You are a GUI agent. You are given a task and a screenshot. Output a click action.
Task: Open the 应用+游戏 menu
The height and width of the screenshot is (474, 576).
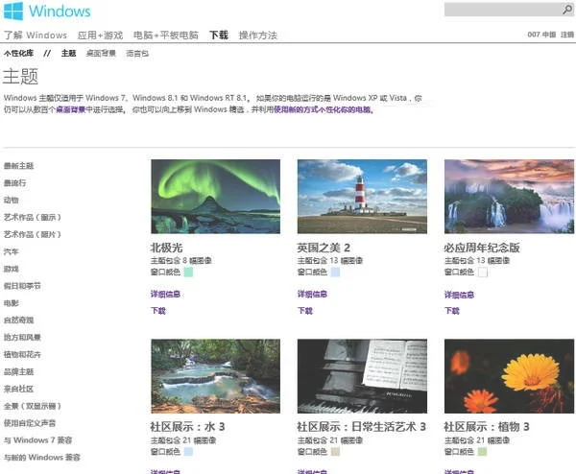coord(100,36)
